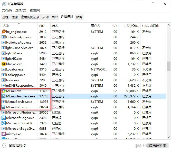Viewport: 171px width, 152px height.
Task: Click the Task Manager title bar icon
Action: pos(4,4)
